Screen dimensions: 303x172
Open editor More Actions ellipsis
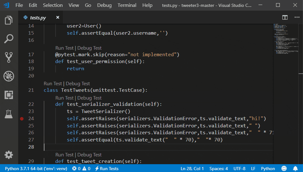(295, 17)
